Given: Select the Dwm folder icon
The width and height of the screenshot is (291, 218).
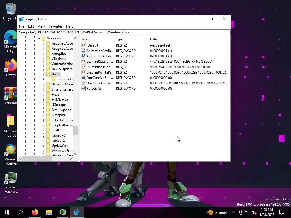Looking at the screenshot, I should pyautogui.click(x=48, y=74).
